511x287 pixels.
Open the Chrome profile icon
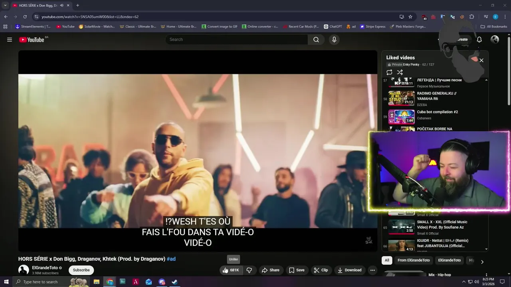[495, 17]
